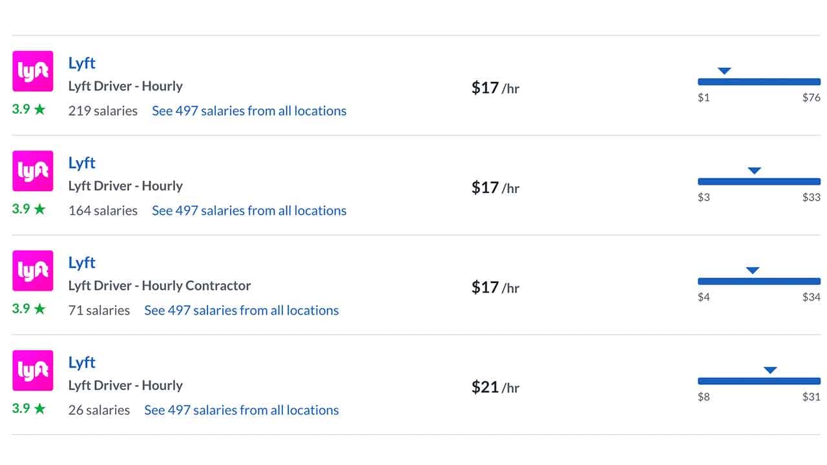Open the Lyft company link above 164 salaries
The width and height of the screenshot is (827, 465).
pyautogui.click(x=82, y=163)
